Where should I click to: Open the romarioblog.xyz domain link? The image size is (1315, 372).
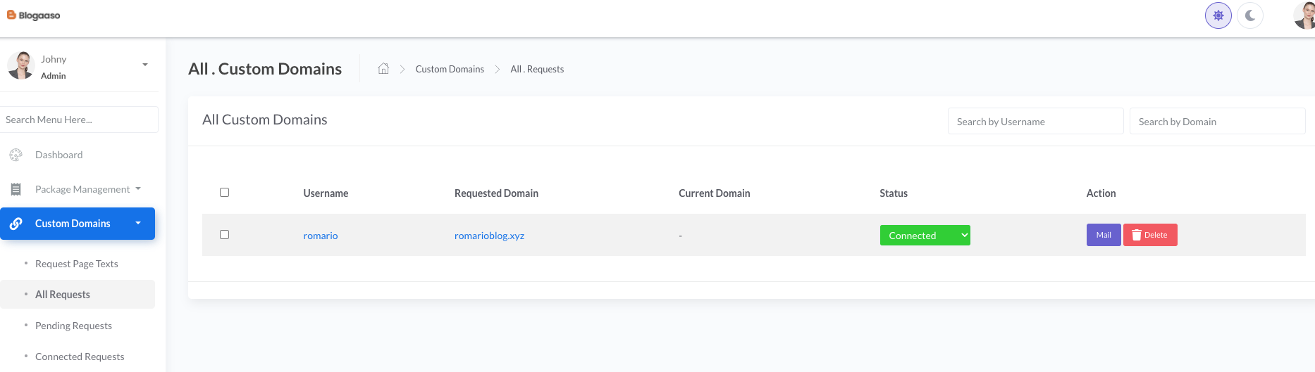(489, 236)
